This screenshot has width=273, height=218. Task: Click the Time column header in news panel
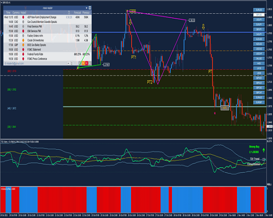pyautogui.click(x=8, y=13)
